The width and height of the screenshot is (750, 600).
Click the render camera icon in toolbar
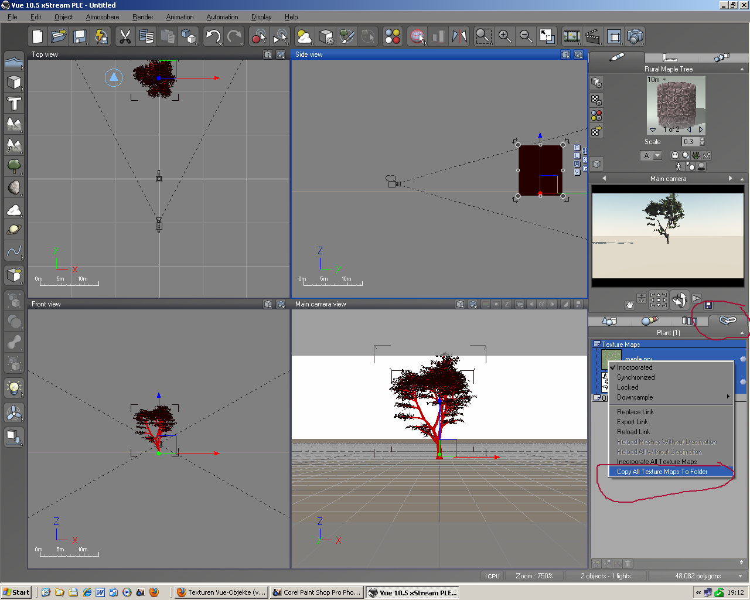[635, 37]
